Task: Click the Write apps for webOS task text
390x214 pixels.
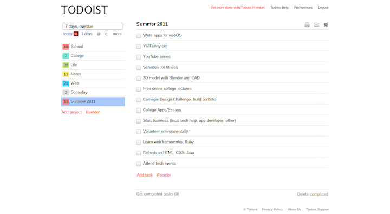Action: [162, 35]
